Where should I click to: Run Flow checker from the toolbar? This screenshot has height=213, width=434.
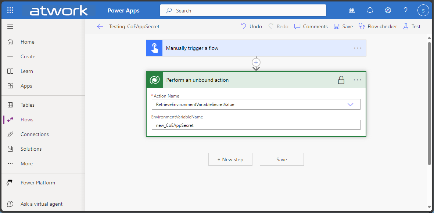378,26
